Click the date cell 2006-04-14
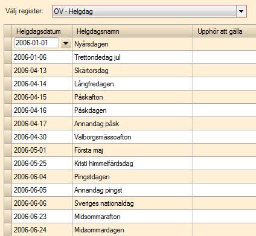This screenshot has height=236, width=256. click(x=42, y=84)
